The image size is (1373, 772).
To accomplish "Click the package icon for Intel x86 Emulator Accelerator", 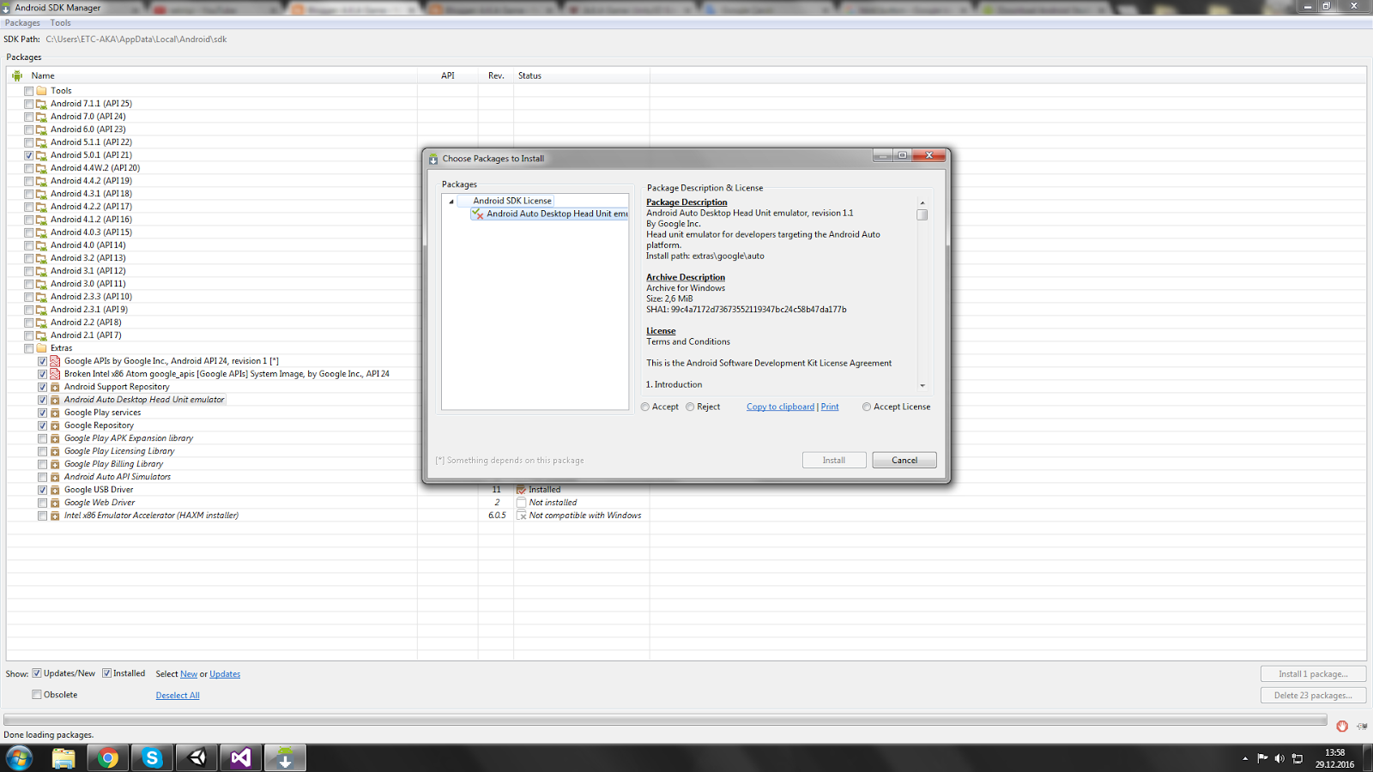I will 55,516.
